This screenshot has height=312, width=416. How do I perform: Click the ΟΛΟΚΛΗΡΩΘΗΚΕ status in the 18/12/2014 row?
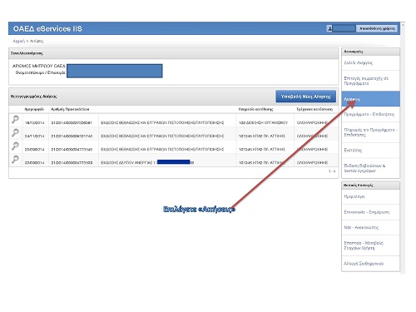[312, 122]
